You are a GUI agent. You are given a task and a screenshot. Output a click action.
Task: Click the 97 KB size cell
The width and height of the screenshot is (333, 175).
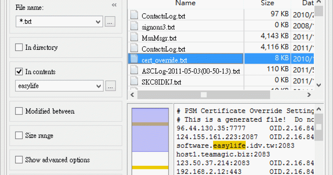[x=279, y=14]
